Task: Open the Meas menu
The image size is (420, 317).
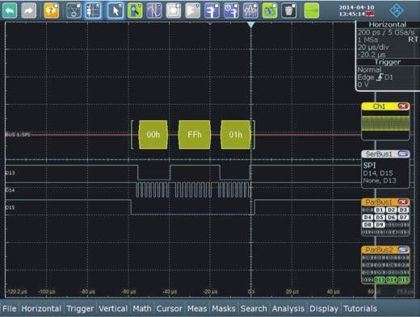Action: [197, 309]
